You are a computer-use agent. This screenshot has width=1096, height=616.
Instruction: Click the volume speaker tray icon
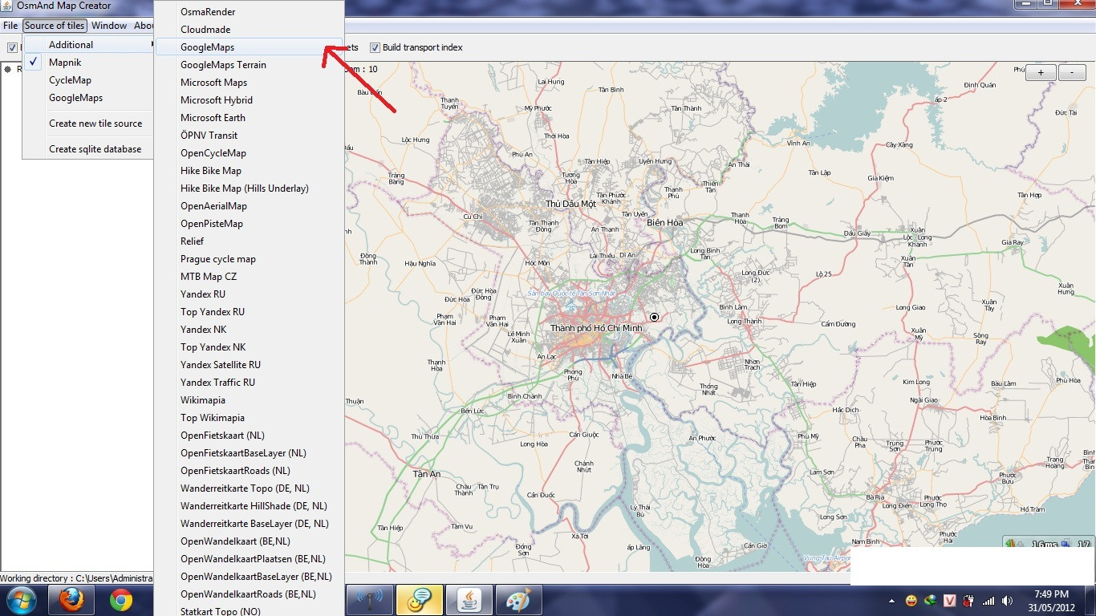tap(1008, 600)
